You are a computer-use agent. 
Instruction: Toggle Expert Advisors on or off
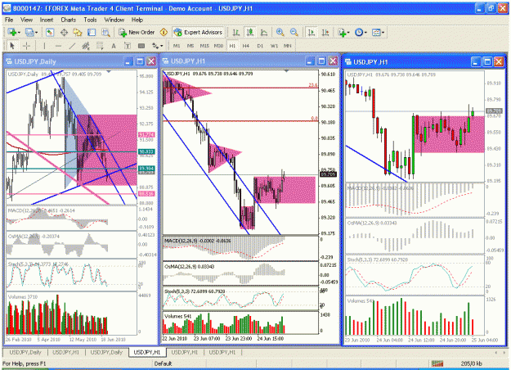(199, 32)
